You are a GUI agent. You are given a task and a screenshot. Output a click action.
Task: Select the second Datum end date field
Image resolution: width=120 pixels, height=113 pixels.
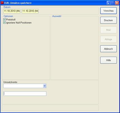pyautogui.click(x=30, y=11)
